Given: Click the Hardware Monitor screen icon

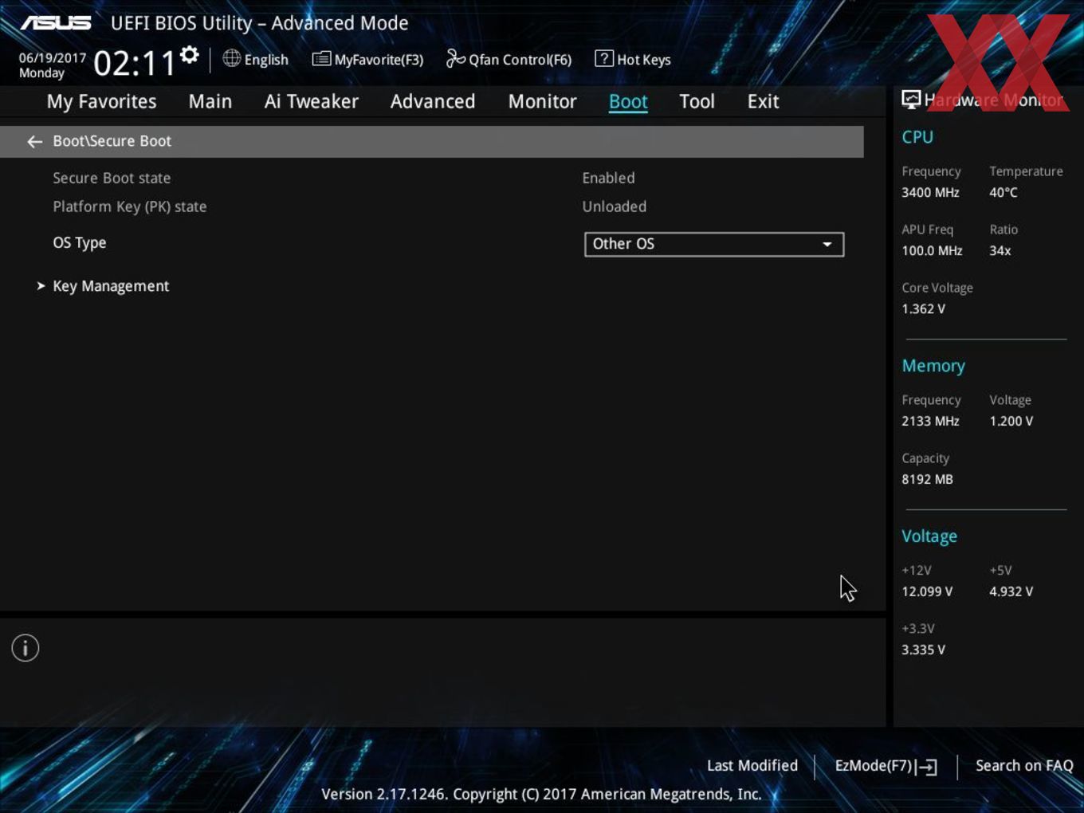Looking at the screenshot, I should [911, 99].
